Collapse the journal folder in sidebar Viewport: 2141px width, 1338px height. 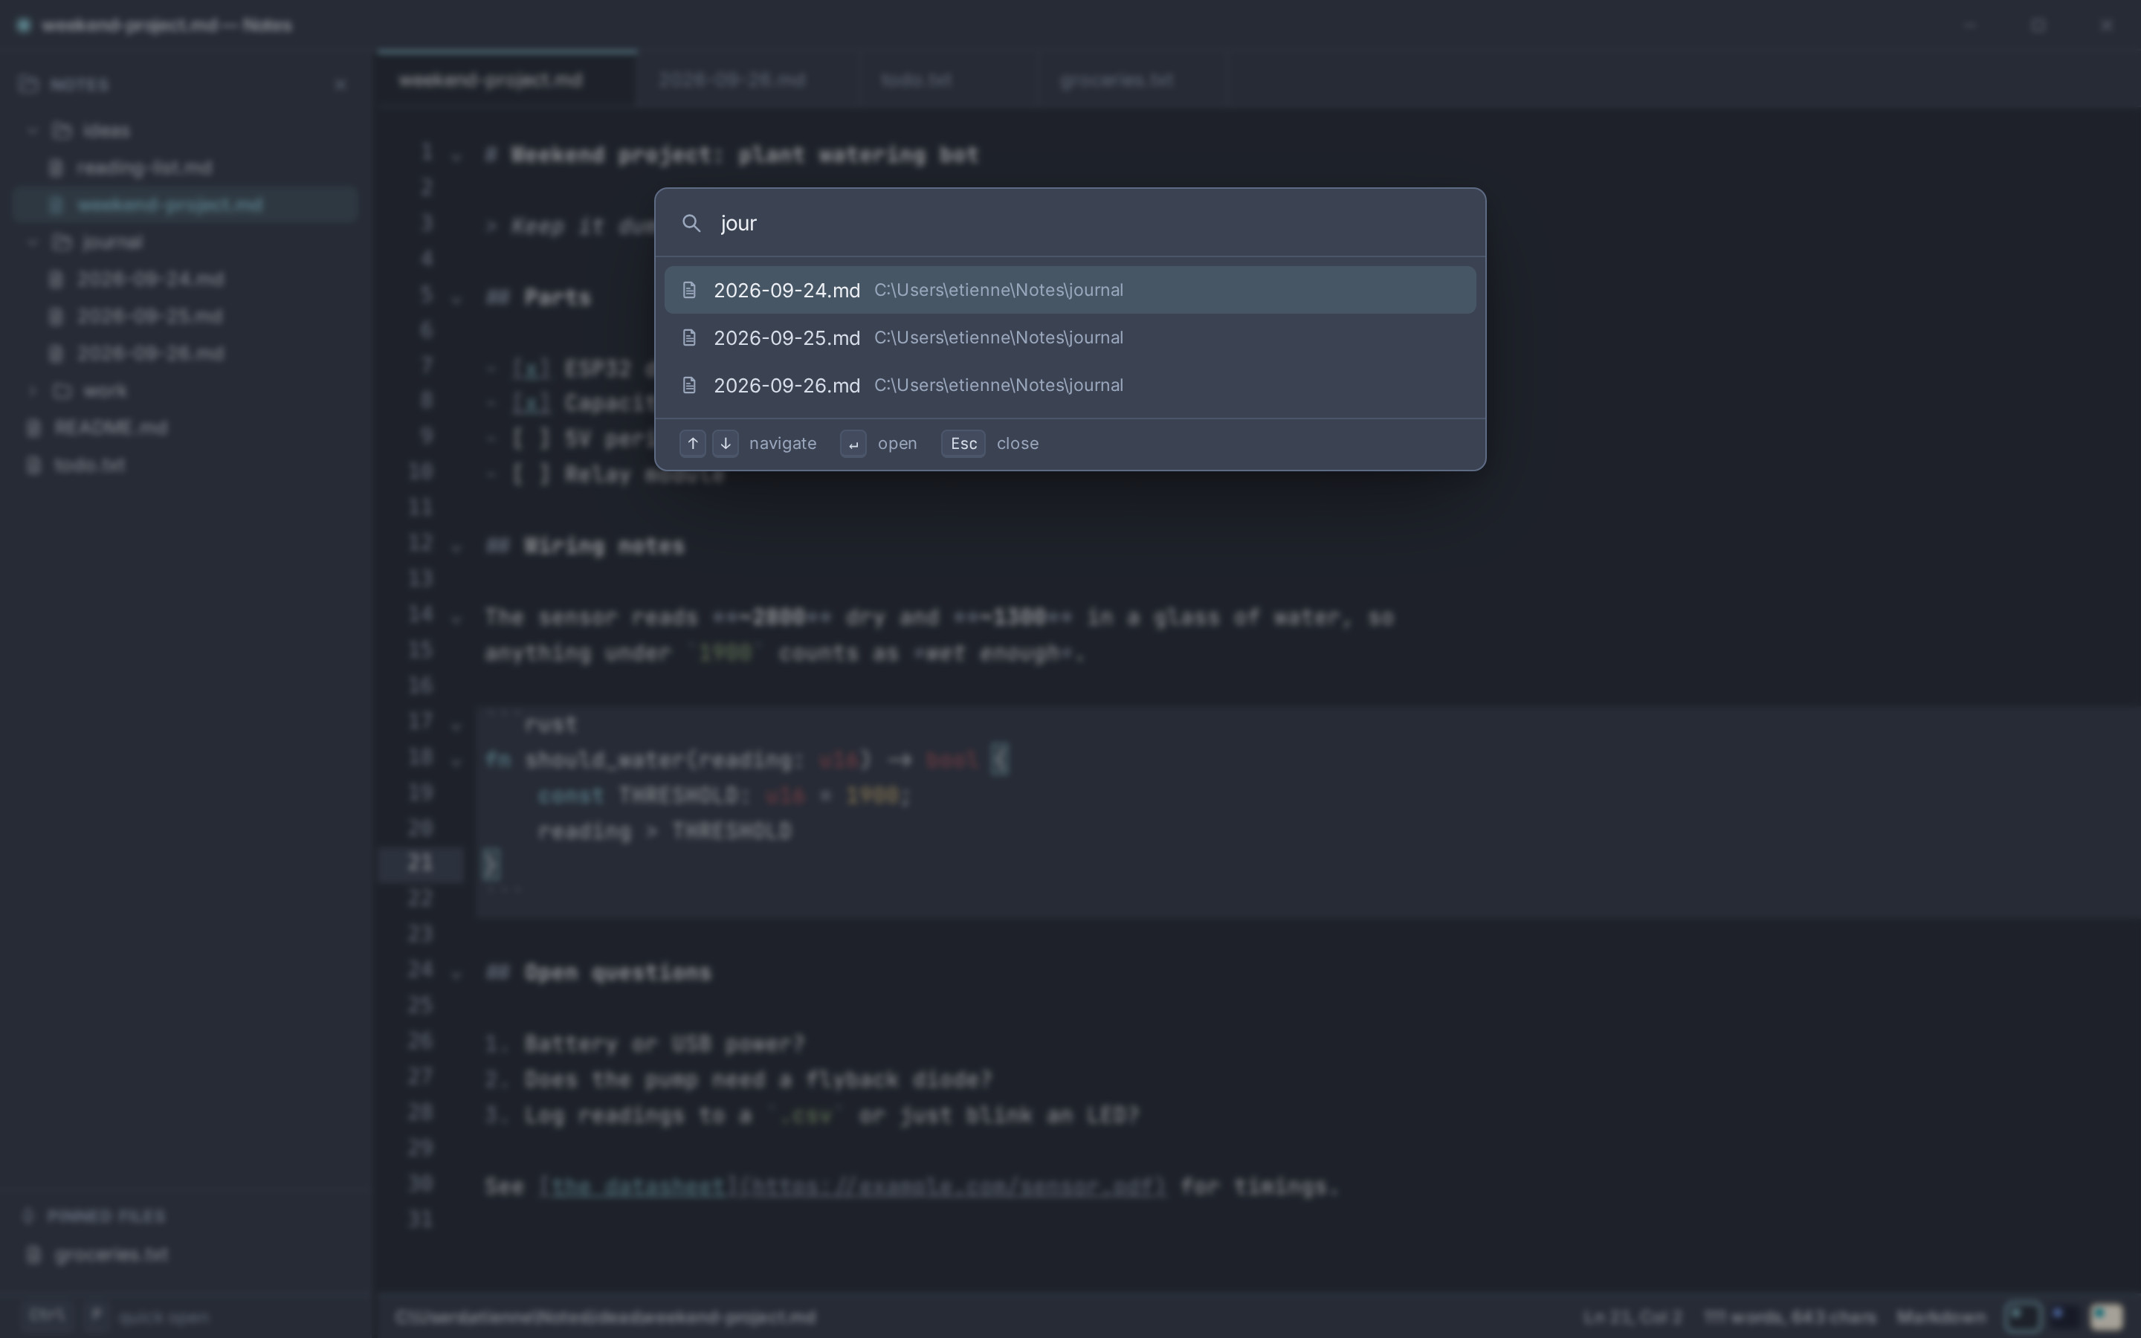pos(32,242)
